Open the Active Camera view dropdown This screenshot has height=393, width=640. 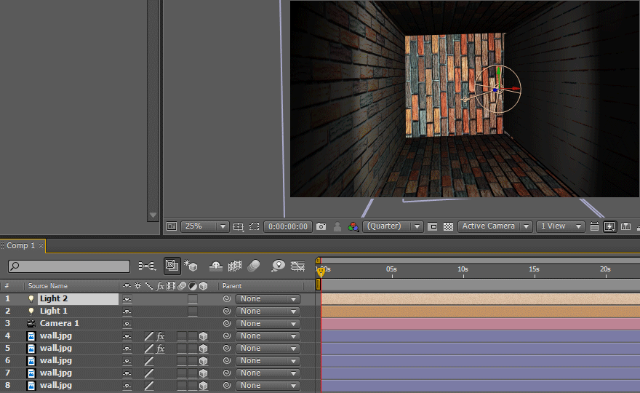(495, 226)
